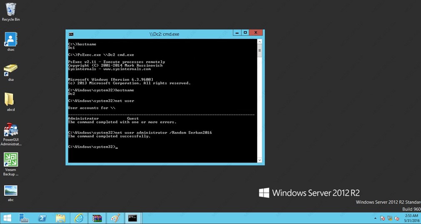
Task: Click the 'Dc1' hostname output
Action: [72, 48]
